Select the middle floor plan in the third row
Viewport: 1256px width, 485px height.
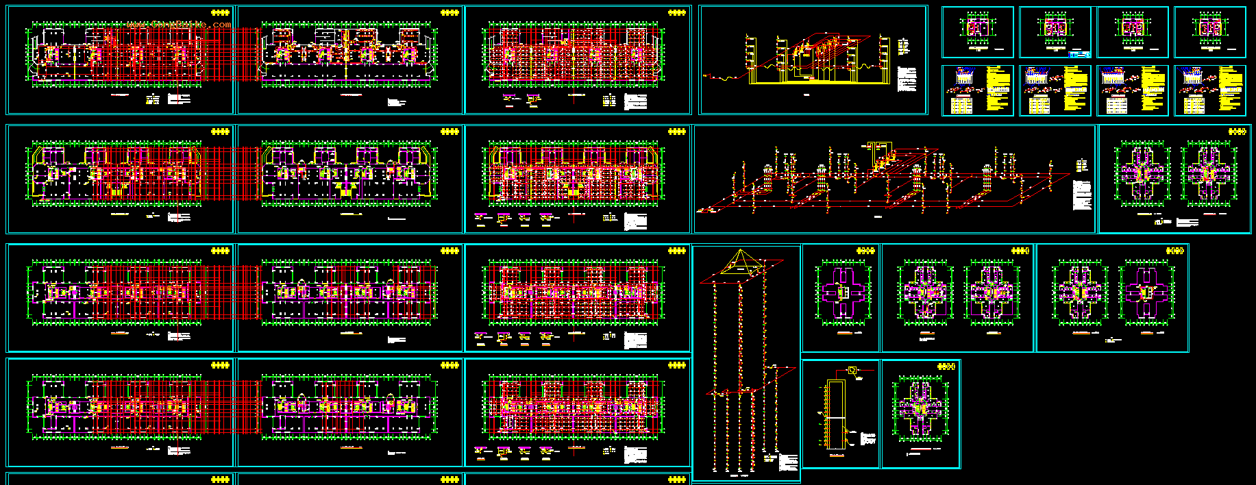[349, 298]
